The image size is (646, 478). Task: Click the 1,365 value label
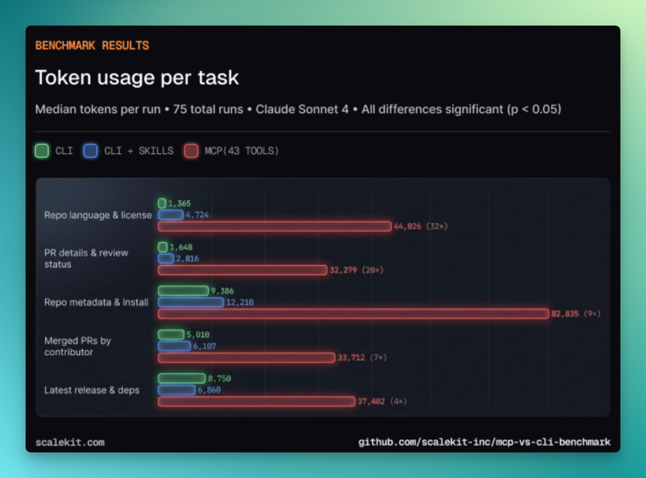coord(179,203)
